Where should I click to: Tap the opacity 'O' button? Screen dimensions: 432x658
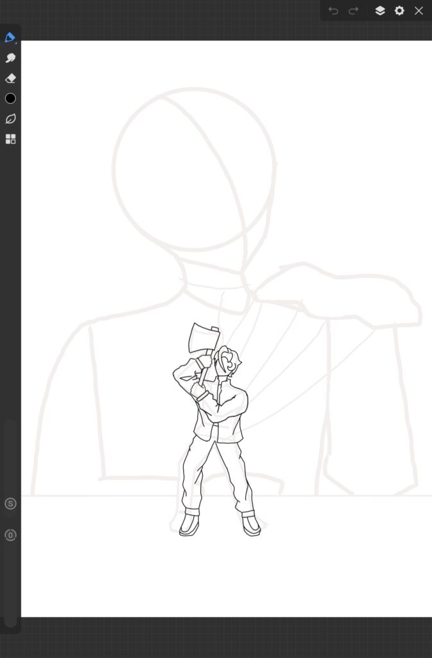pos(10,535)
